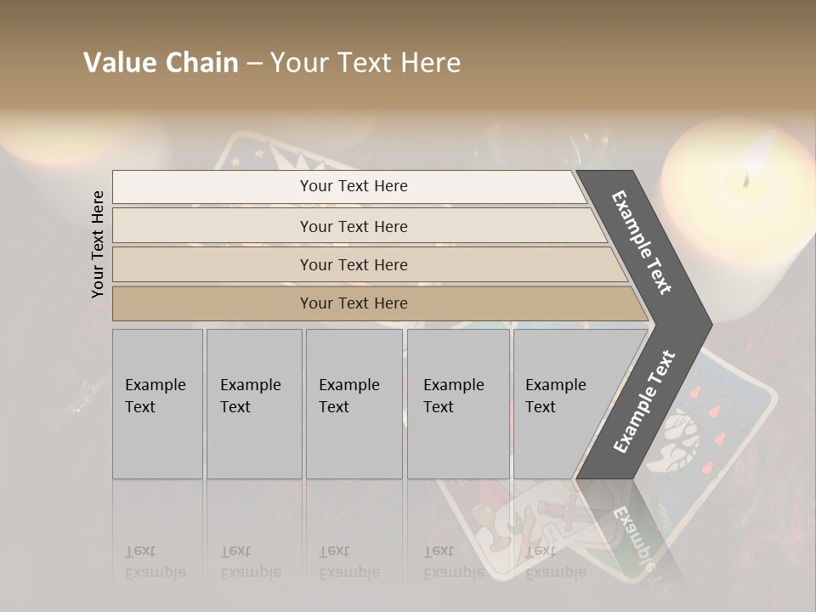
Task: Select the fifth "Example Text" box beside the arrow
Action: coord(557,404)
